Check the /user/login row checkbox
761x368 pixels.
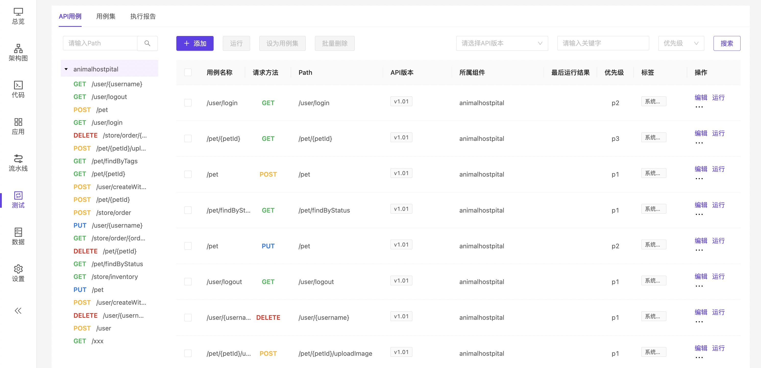pos(188,103)
